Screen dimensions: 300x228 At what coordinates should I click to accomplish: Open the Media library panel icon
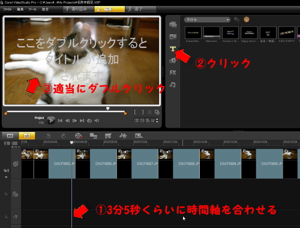pos(173,25)
